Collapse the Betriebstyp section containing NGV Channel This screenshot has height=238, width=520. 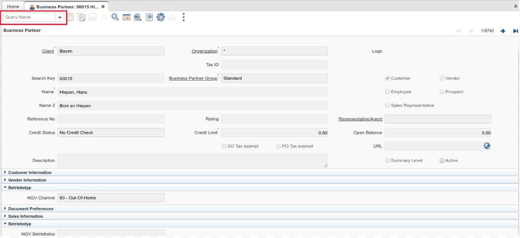260,188
